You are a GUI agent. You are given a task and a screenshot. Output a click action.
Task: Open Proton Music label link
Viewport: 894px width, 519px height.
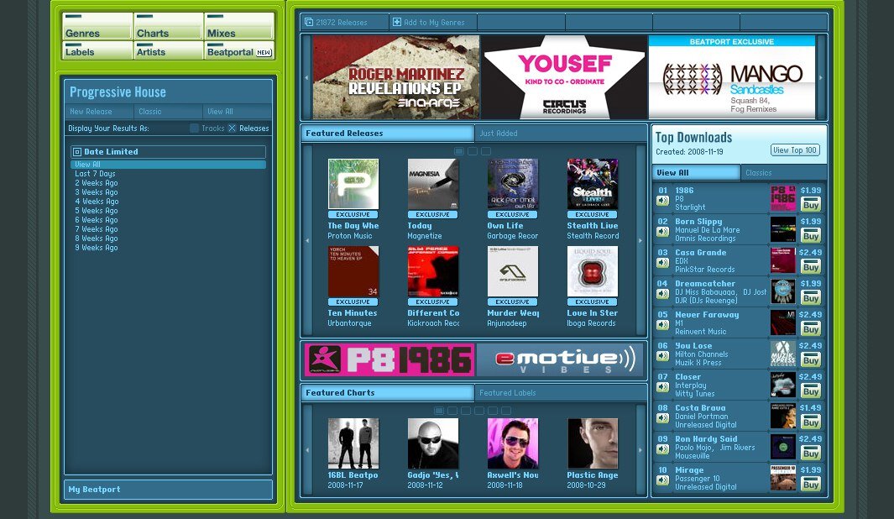tap(349, 236)
